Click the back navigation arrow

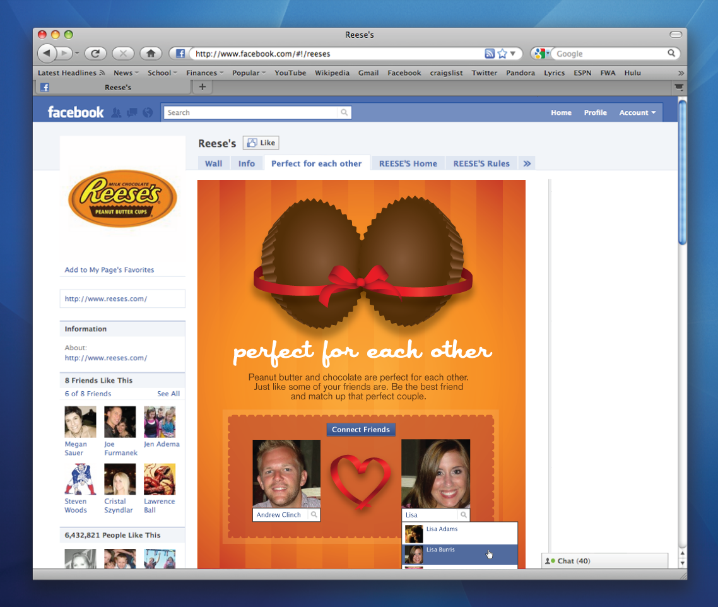(x=47, y=53)
